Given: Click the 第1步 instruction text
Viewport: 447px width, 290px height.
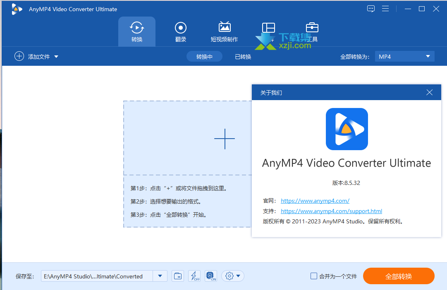Looking at the screenshot, I should (x=179, y=188).
